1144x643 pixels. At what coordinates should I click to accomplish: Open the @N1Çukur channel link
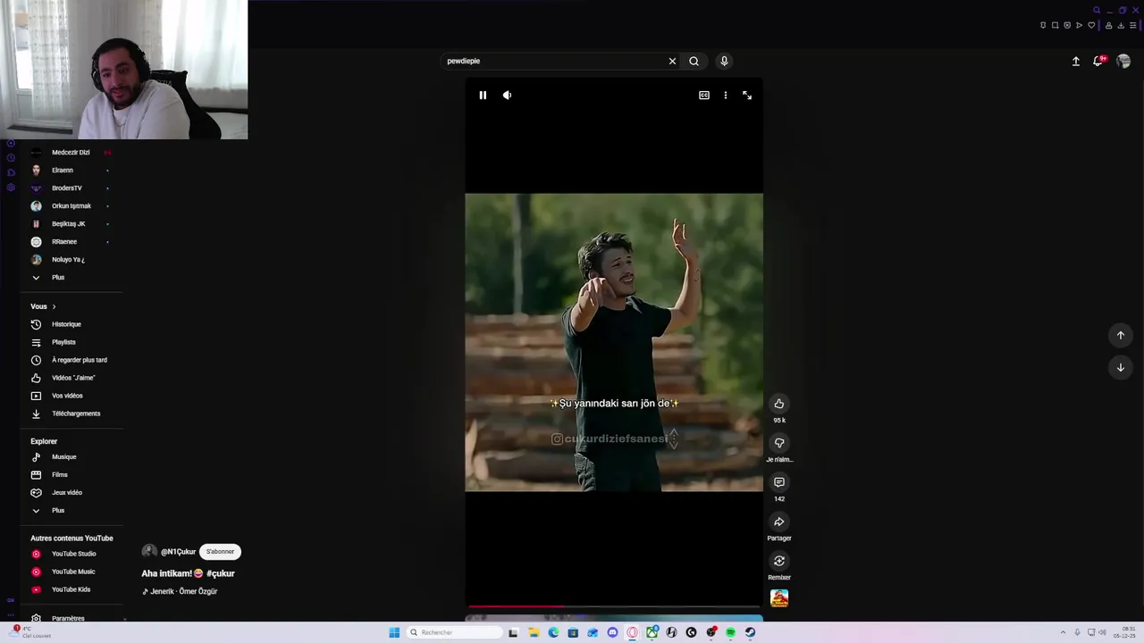click(x=178, y=552)
